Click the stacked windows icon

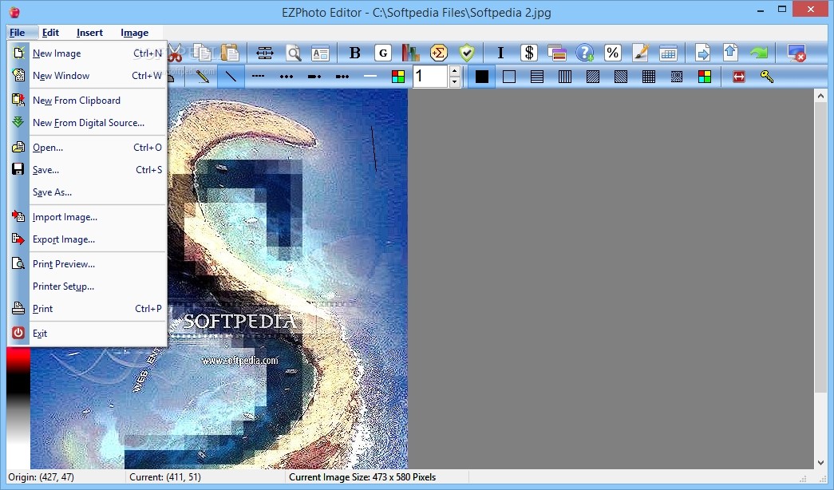coord(556,53)
